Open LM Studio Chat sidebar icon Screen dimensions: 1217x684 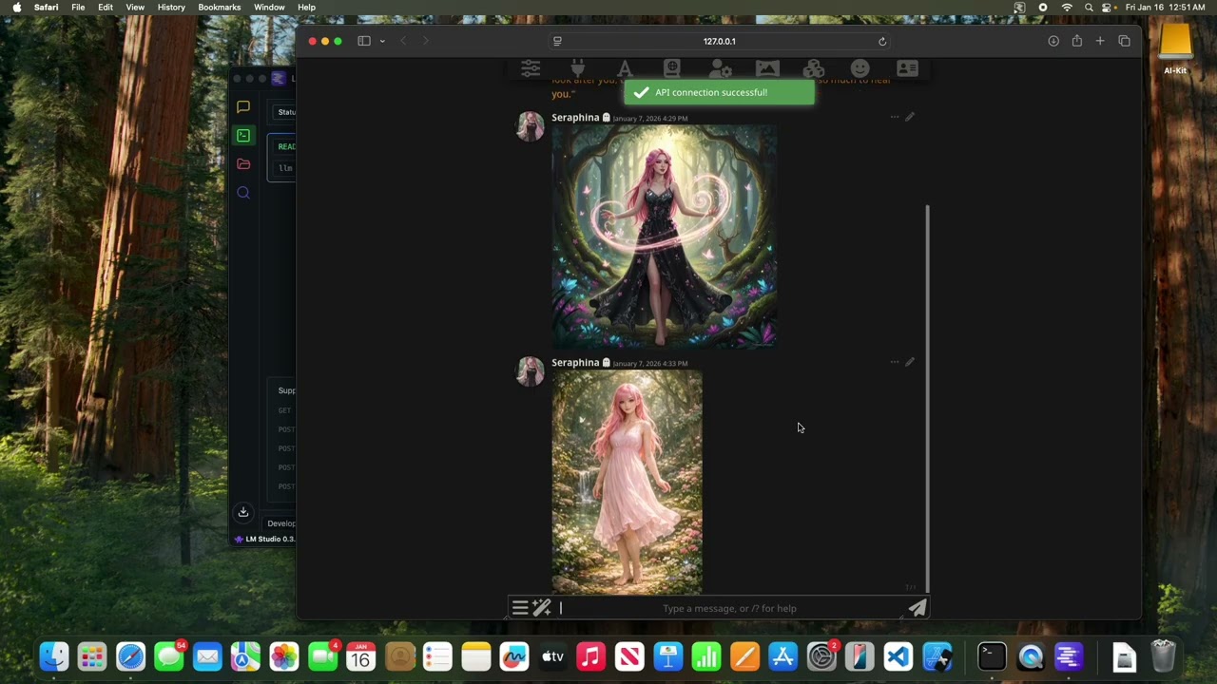coord(243,107)
